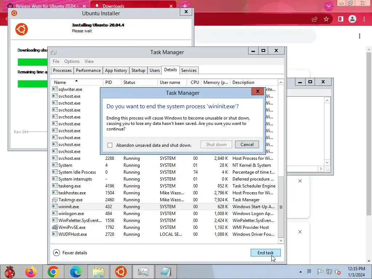Click Cancel in the Task Manager dialog
The image size is (372, 279).
(x=247, y=145)
